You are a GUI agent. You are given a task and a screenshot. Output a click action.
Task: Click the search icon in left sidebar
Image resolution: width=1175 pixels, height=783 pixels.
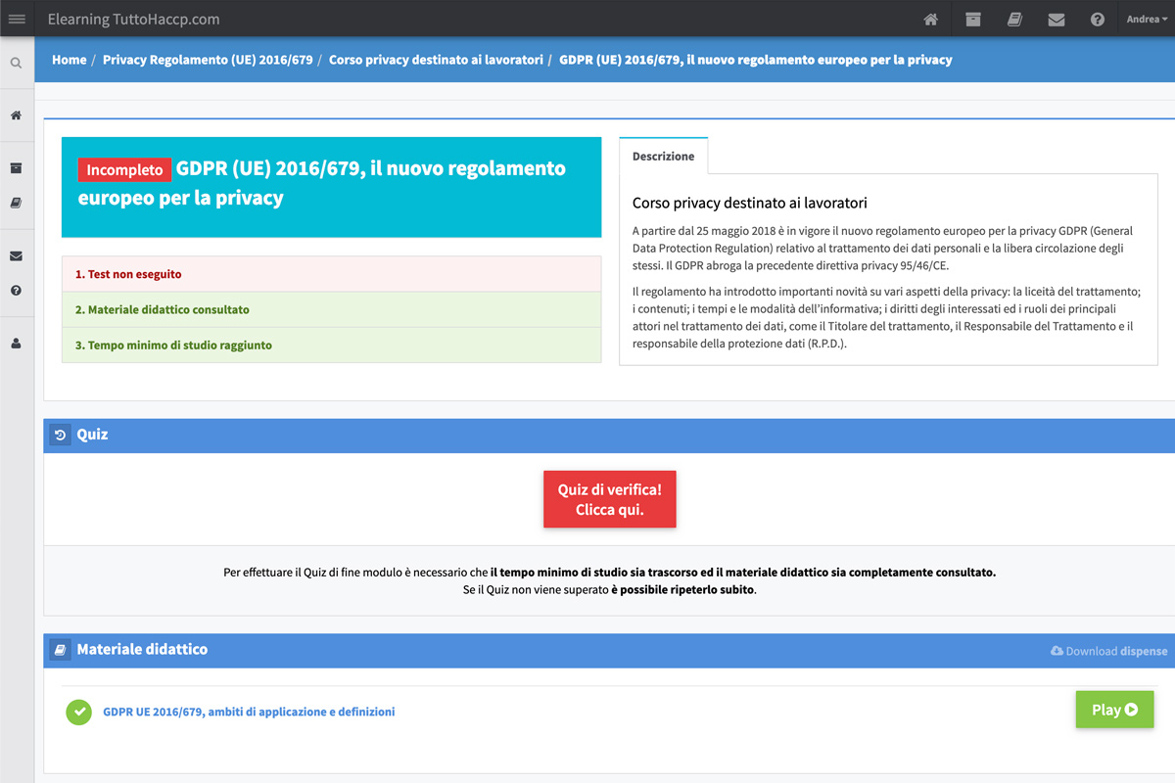tap(17, 64)
